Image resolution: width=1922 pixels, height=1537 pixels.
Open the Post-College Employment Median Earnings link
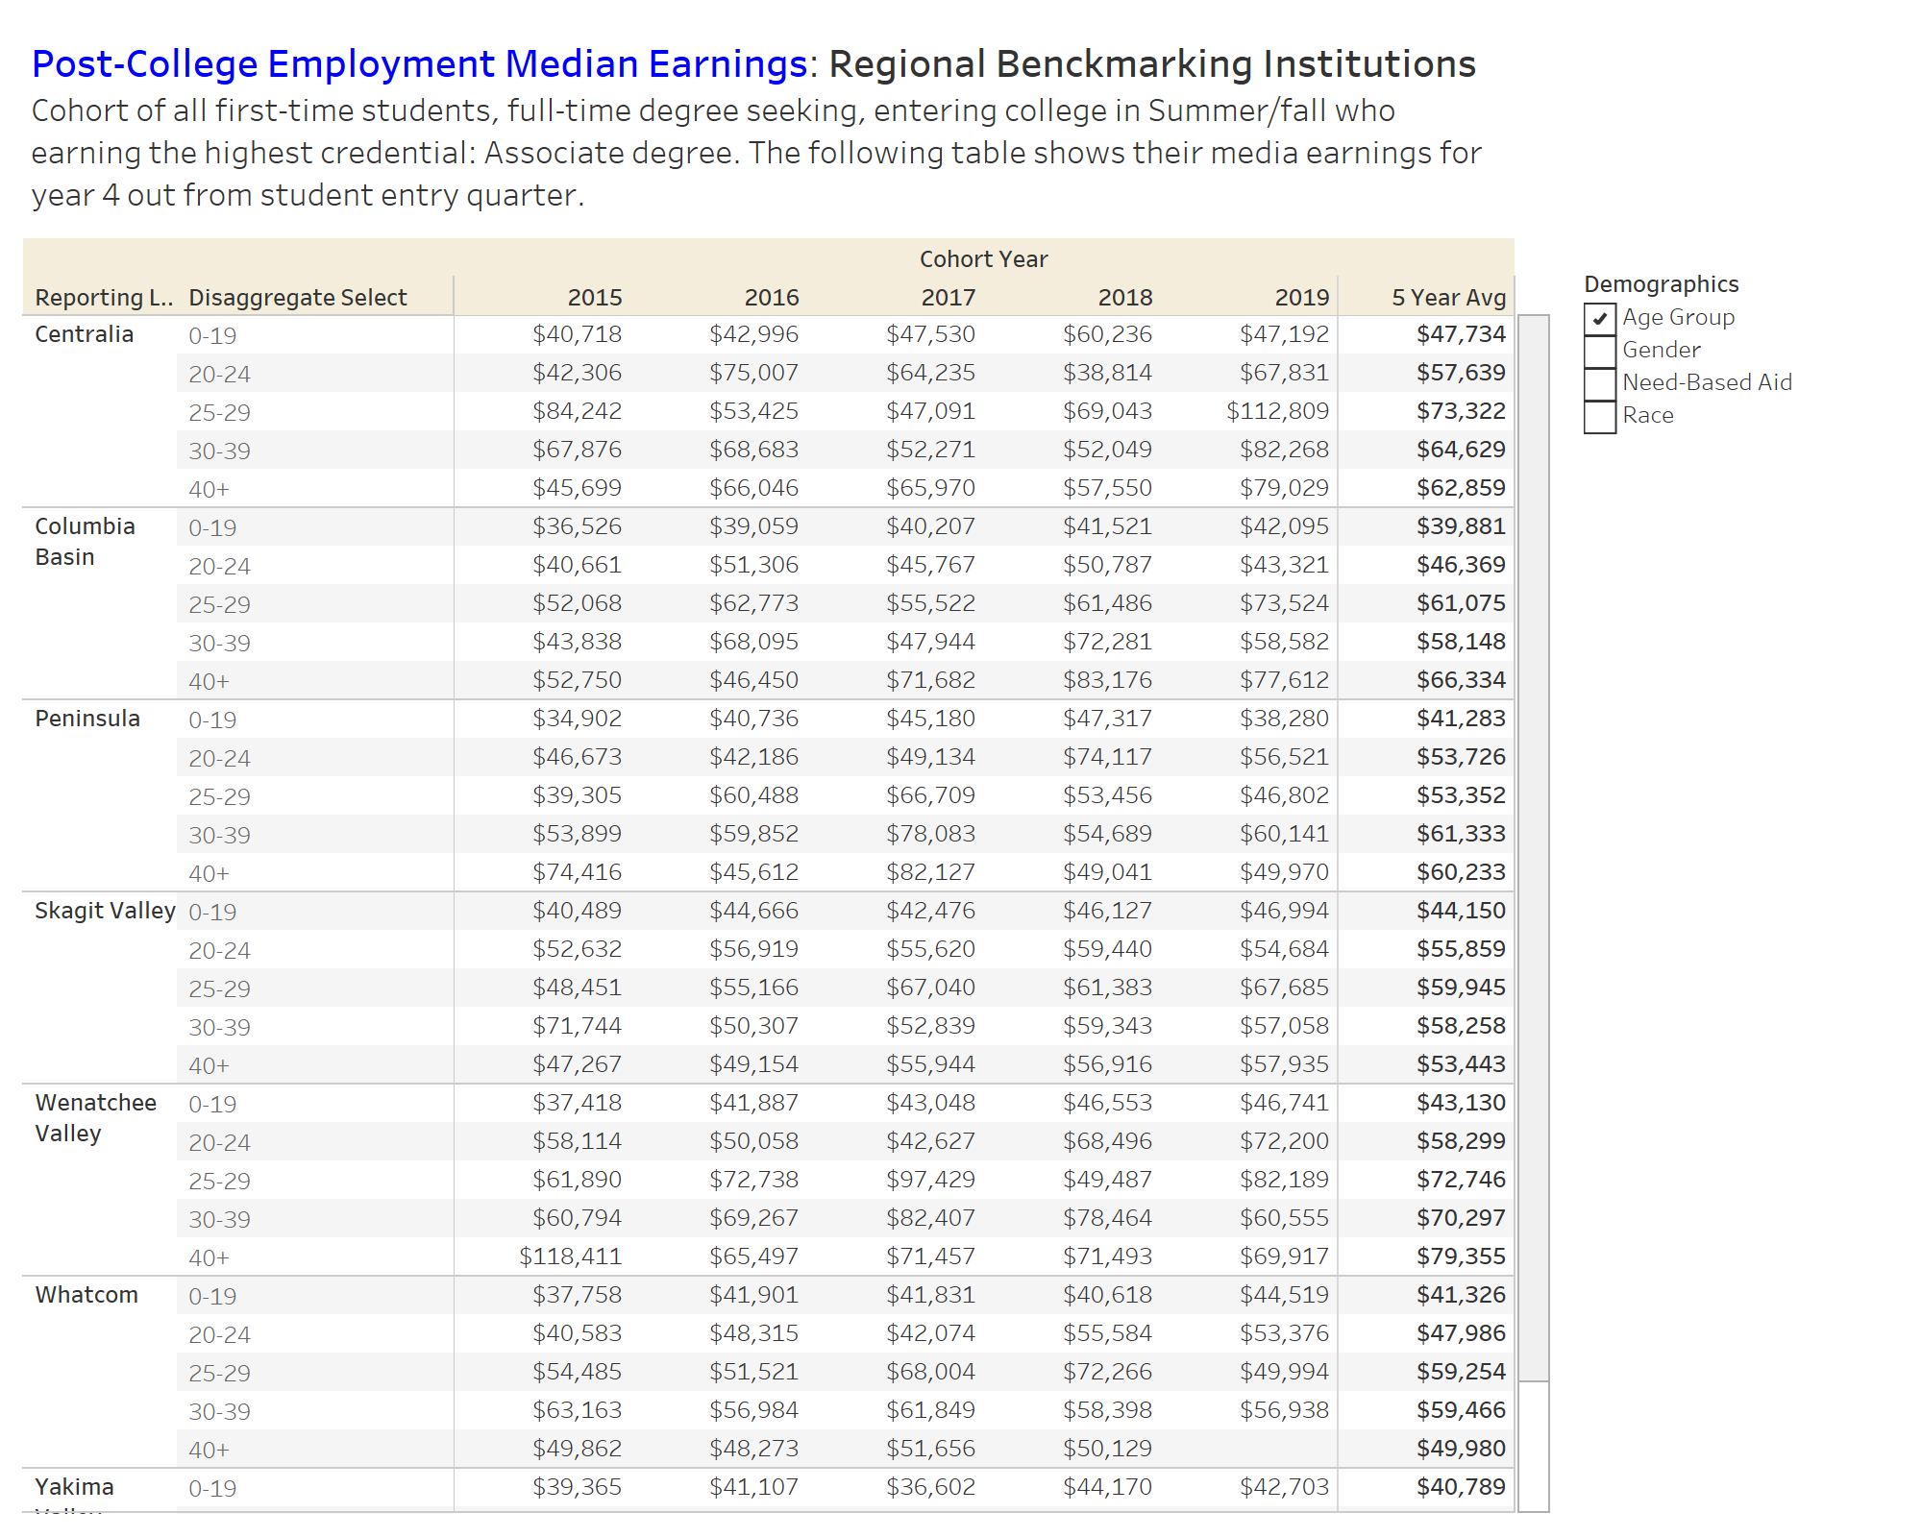click(420, 64)
